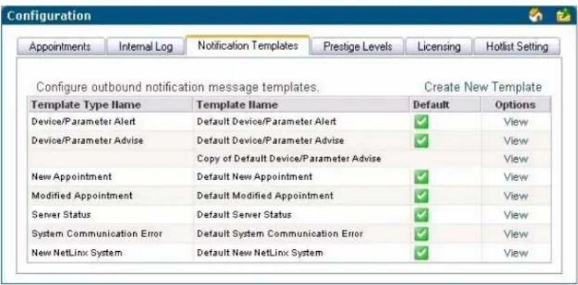This screenshot has width=578, height=285.
Task: Click the green folder icon in Configuration header
Action: [x=563, y=16]
